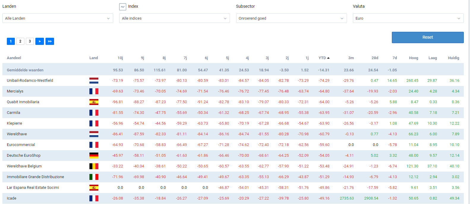
Task: Sort by 5j column header
Action: [228, 58]
